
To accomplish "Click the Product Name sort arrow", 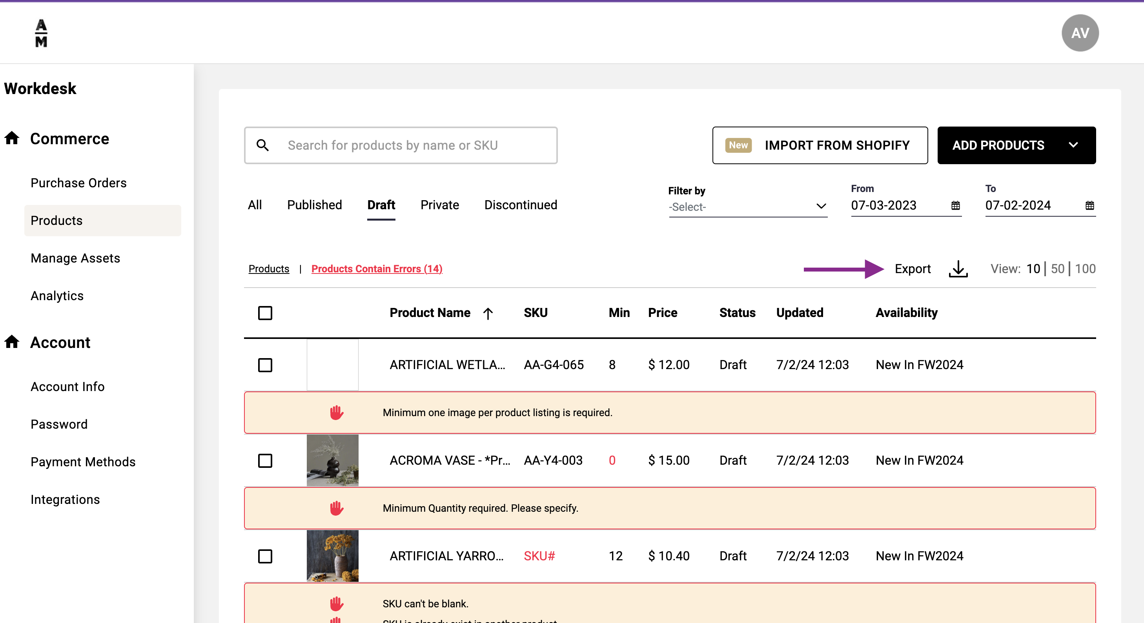I will click(488, 313).
